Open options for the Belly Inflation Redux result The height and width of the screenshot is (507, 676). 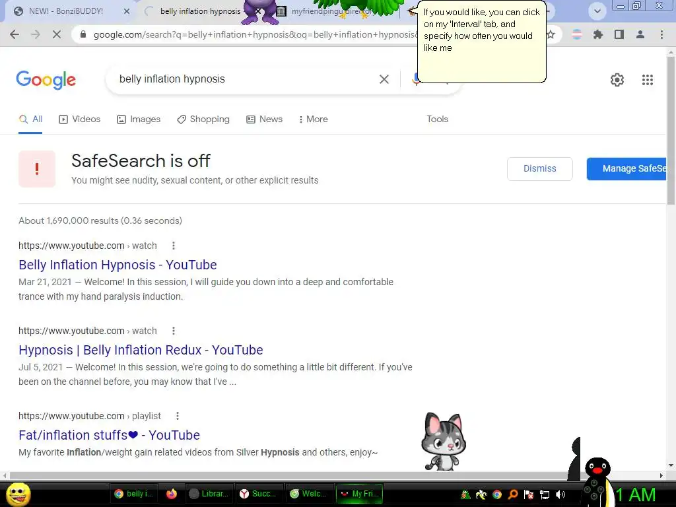coord(174,331)
